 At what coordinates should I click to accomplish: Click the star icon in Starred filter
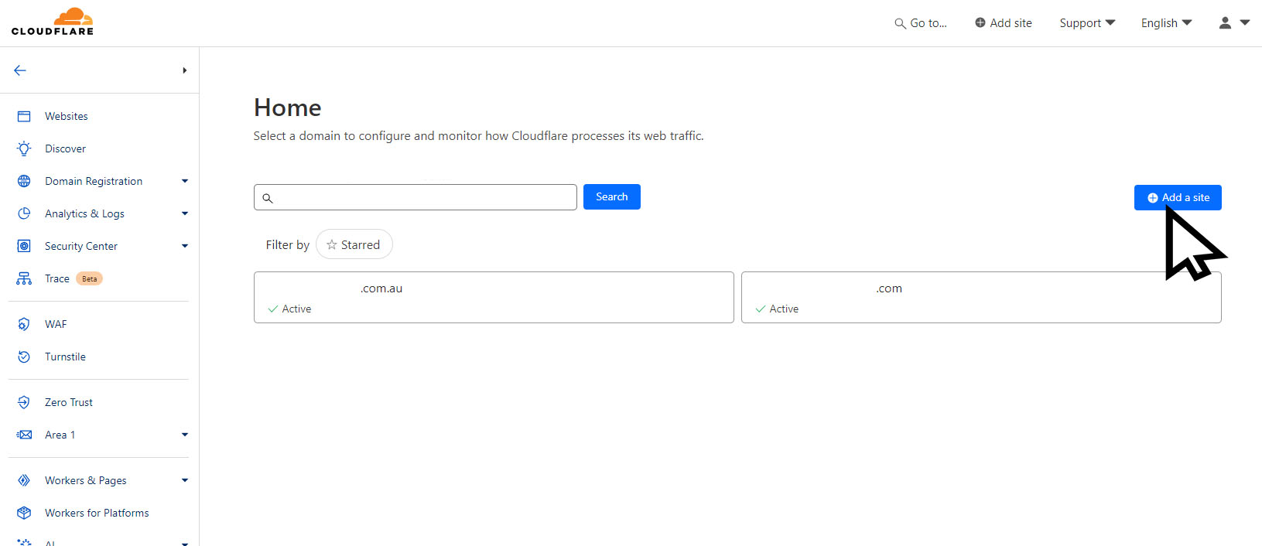[332, 244]
